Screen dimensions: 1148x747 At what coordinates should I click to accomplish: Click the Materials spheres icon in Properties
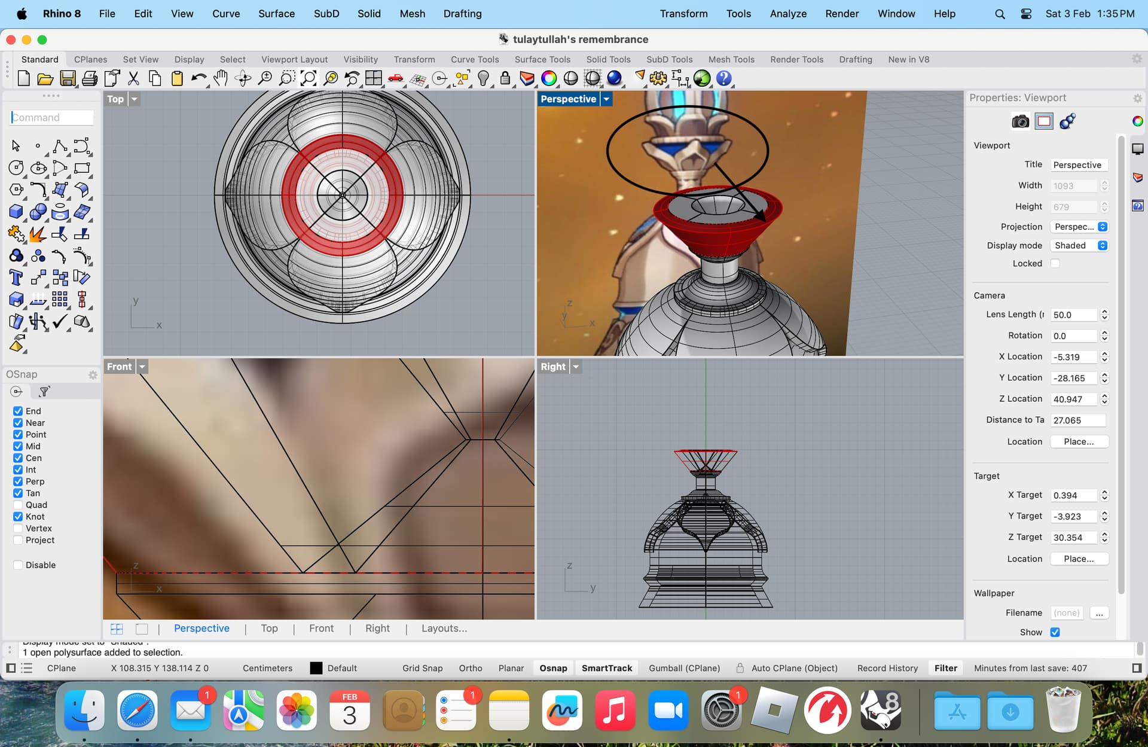coord(1067,121)
